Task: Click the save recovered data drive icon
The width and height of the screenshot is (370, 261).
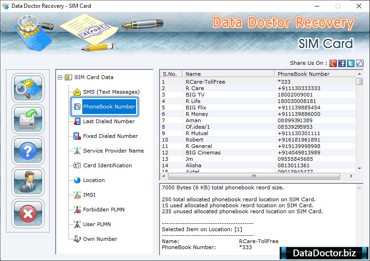Action: click(x=28, y=119)
